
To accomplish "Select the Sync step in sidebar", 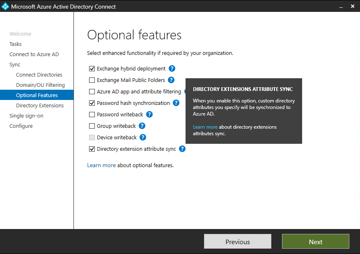I will pyautogui.click(x=15, y=65).
